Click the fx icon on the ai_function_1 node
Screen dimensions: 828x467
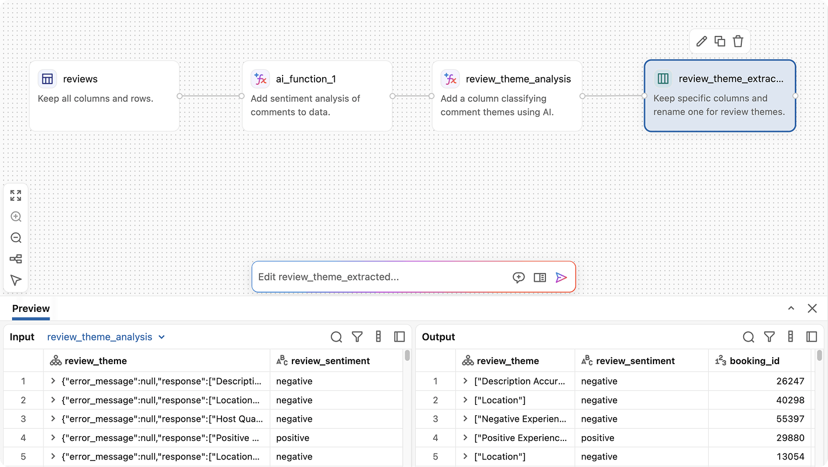pyautogui.click(x=260, y=79)
